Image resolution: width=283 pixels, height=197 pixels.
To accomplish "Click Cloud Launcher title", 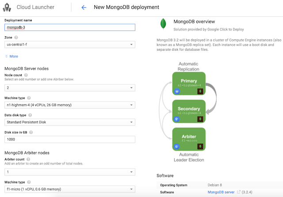I will pyautogui.click(x=35, y=7).
